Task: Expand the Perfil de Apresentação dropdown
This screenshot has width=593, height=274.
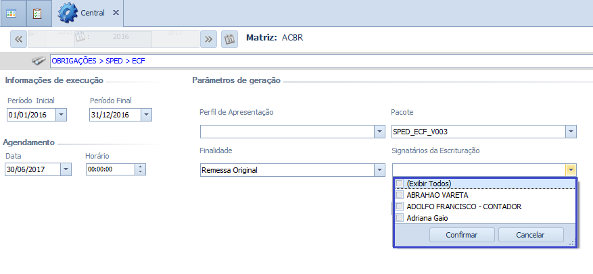Action: [379, 131]
